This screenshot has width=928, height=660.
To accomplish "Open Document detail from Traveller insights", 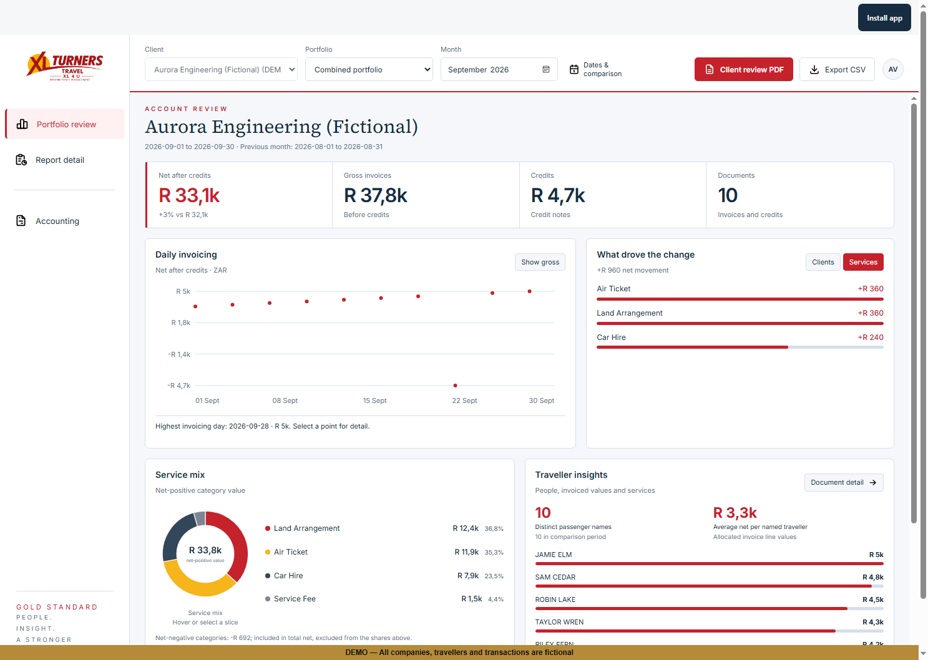I will point(844,482).
